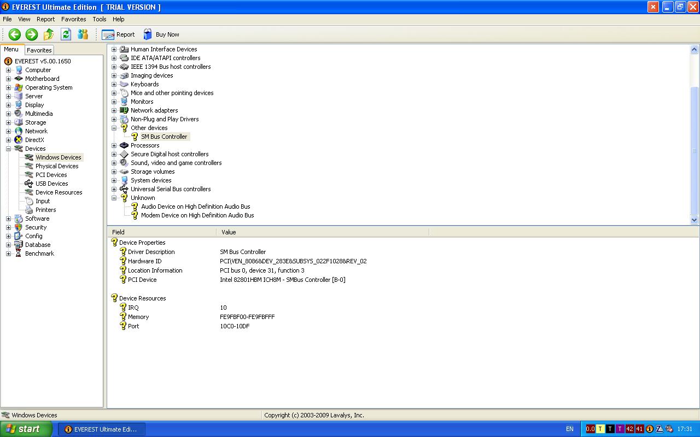Screen dimensions: 700x437
Task: Expand the Computer node in the menu tree
Action: 8,70
